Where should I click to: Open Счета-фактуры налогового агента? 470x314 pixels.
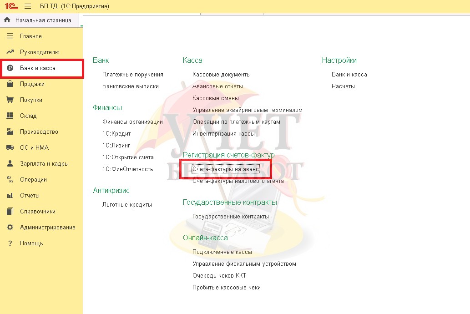[x=238, y=181]
